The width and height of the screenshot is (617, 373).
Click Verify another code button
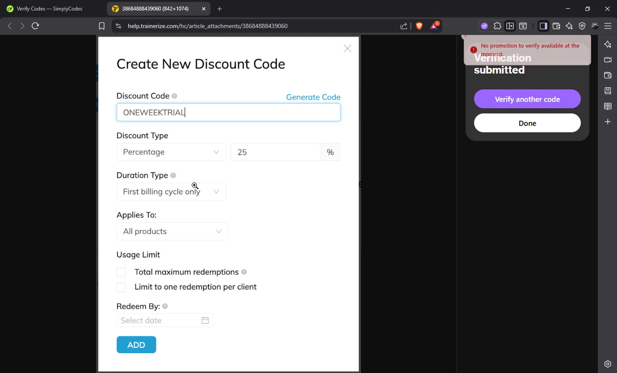coord(527,99)
